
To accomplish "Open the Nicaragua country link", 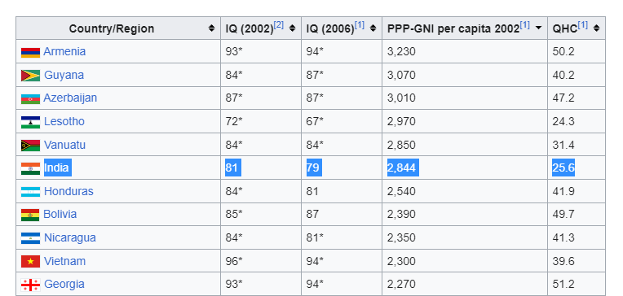I will coord(70,237).
